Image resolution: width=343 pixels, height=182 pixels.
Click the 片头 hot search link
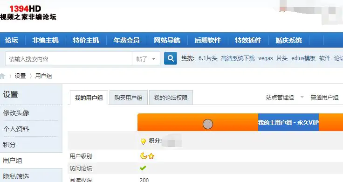coord(282,58)
